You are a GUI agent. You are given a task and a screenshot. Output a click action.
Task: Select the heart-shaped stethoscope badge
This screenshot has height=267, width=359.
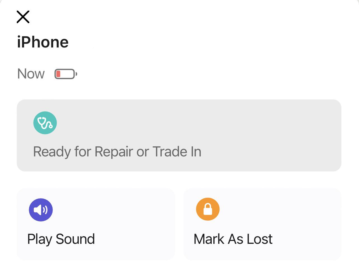pyautogui.click(x=45, y=123)
